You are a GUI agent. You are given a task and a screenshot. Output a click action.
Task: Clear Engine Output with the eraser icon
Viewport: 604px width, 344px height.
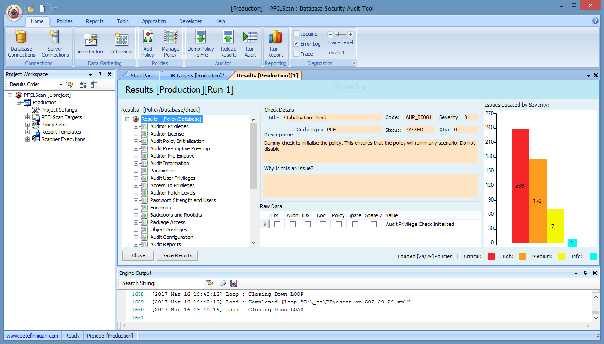[223, 283]
